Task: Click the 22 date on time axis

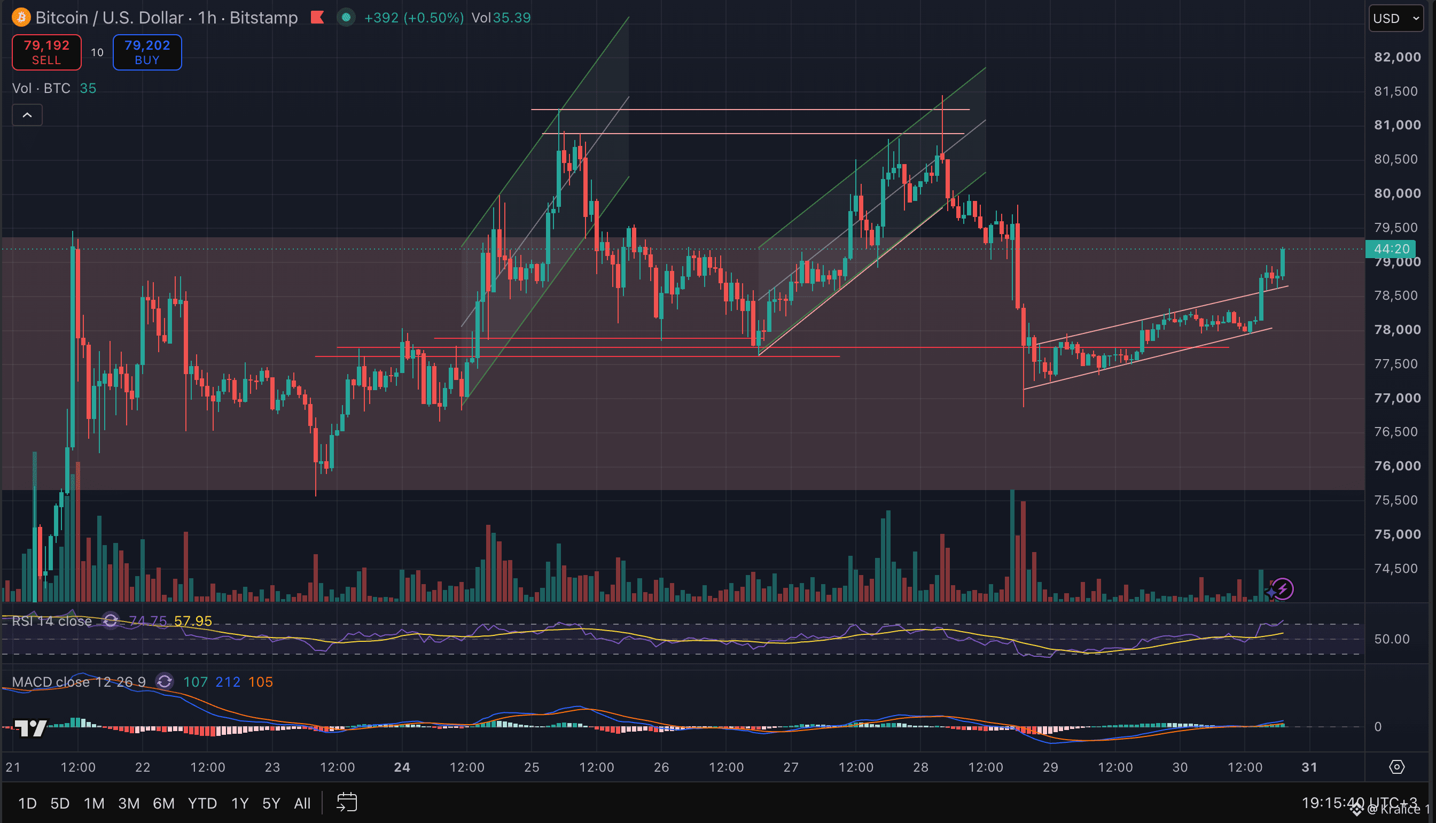Action: [143, 767]
